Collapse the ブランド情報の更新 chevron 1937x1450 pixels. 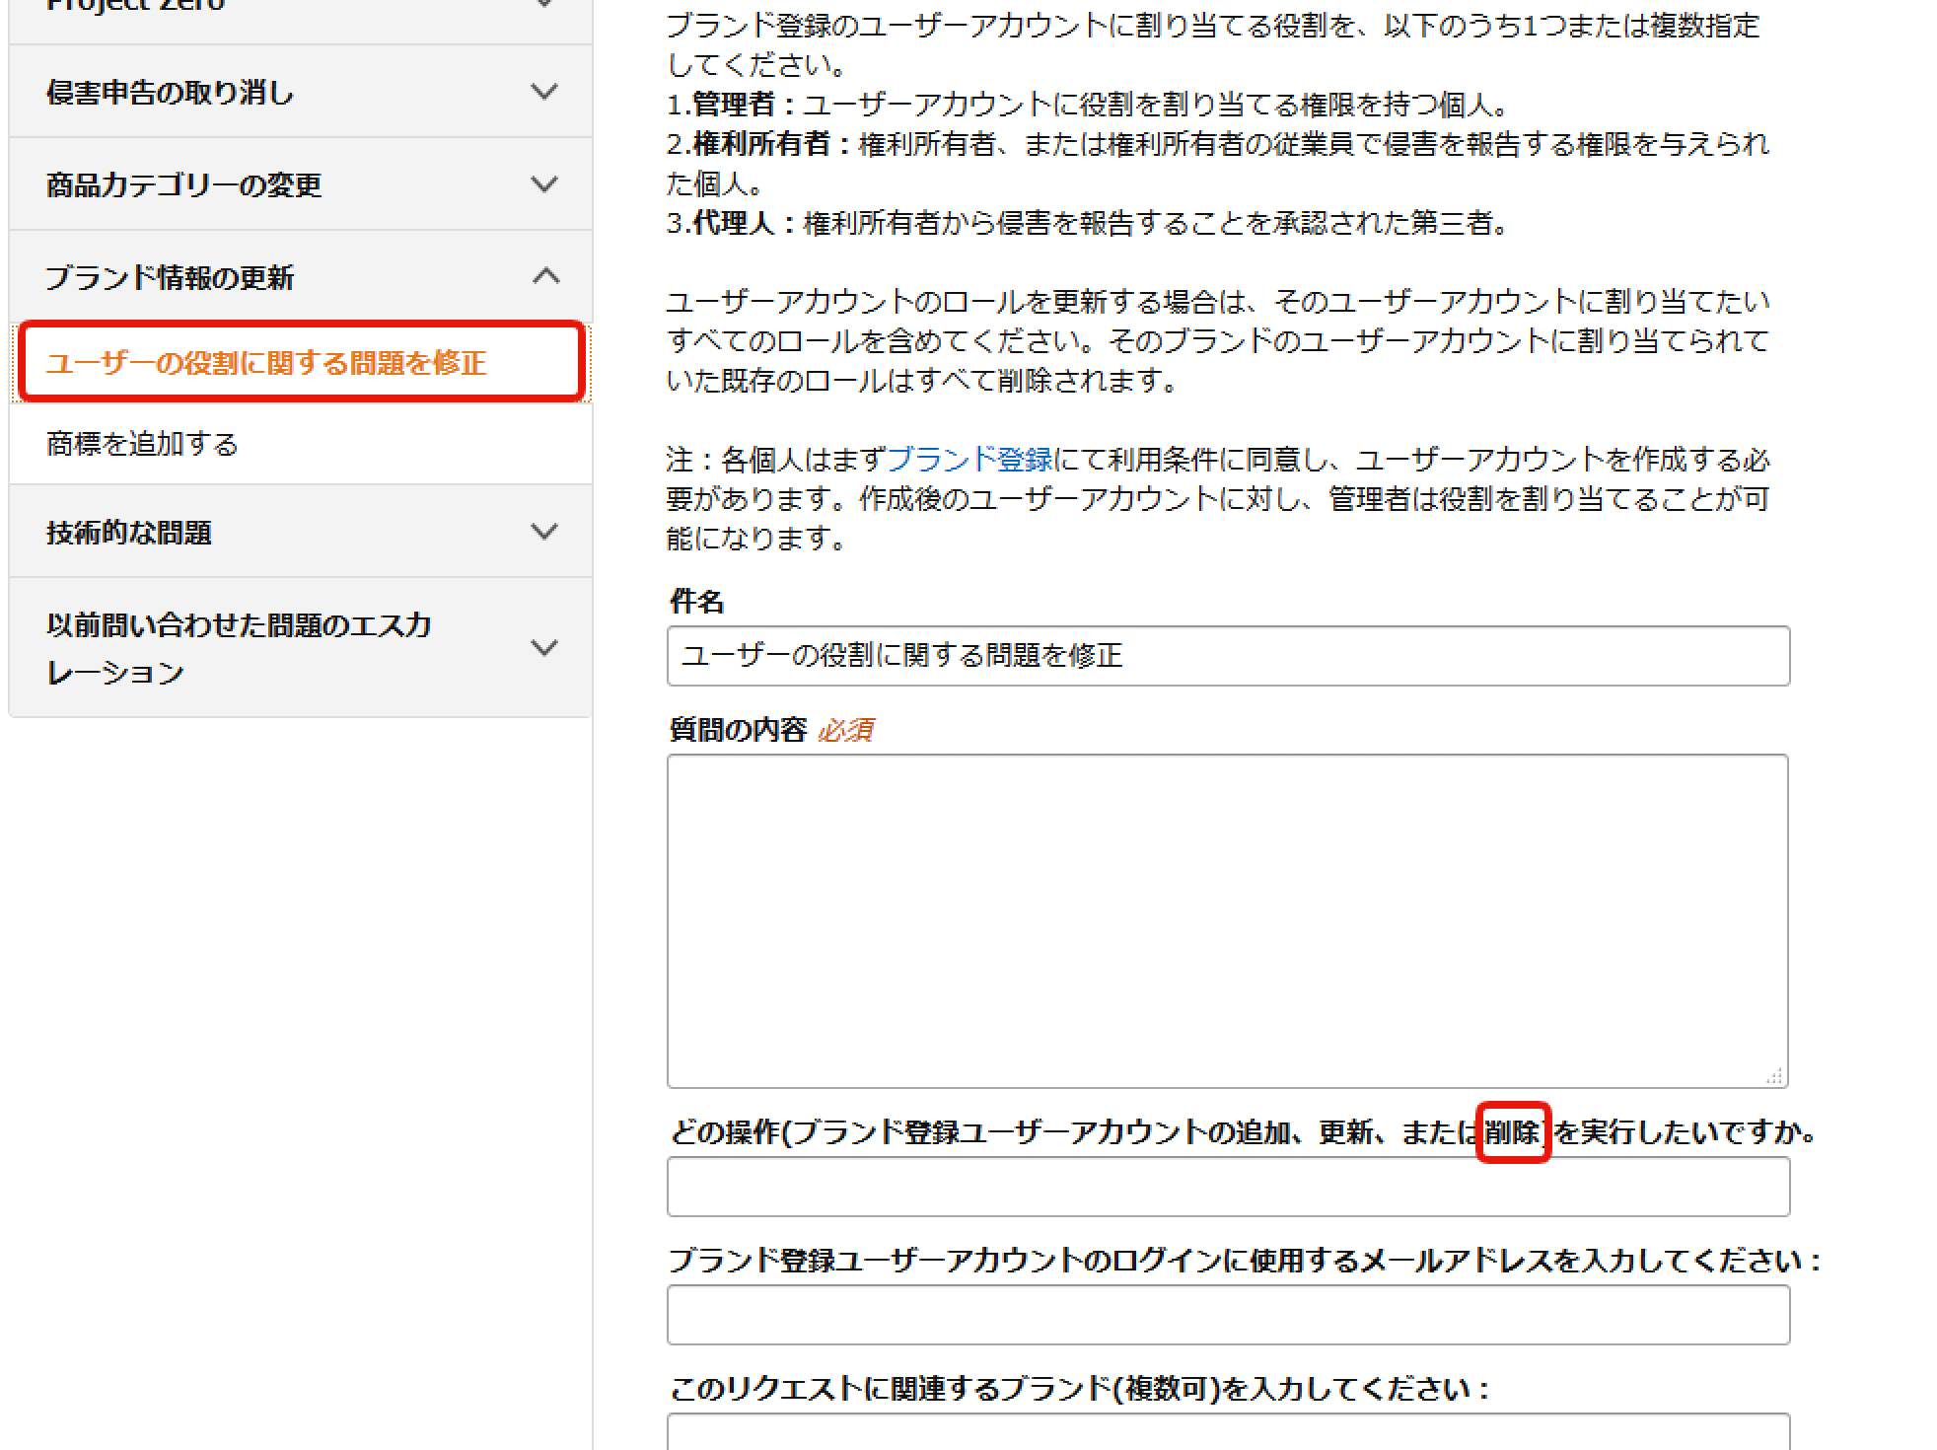[545, 276]
